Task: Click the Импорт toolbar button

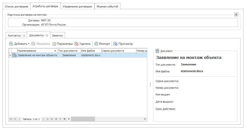Action: point(102,44)
